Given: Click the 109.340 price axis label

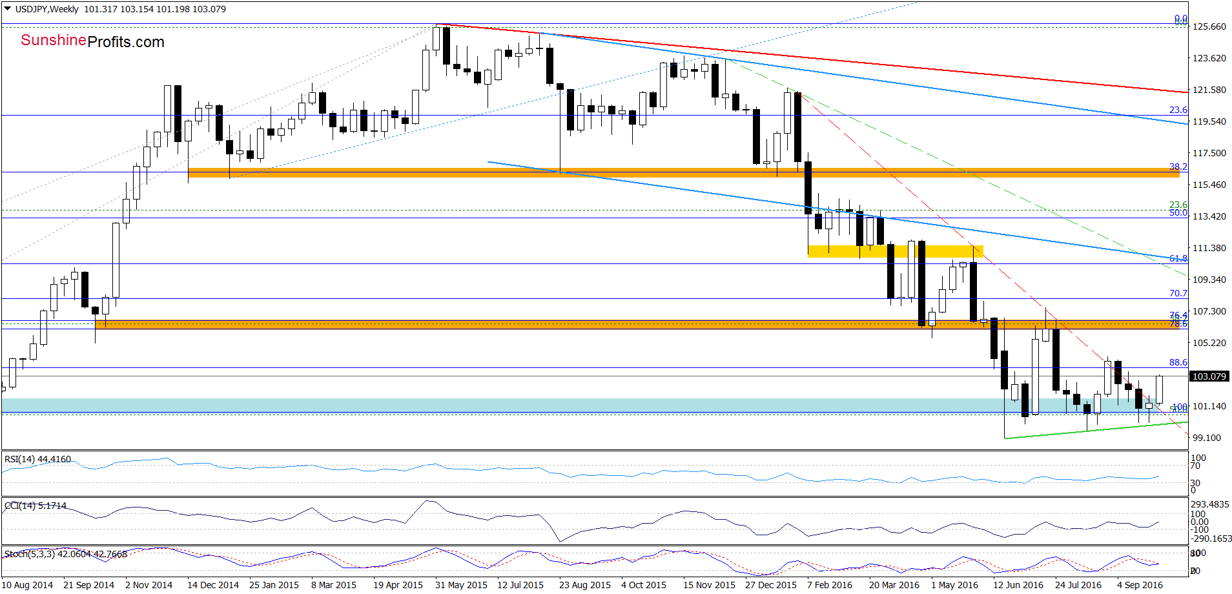Looking at the screenshot, I should [1209, 280].
